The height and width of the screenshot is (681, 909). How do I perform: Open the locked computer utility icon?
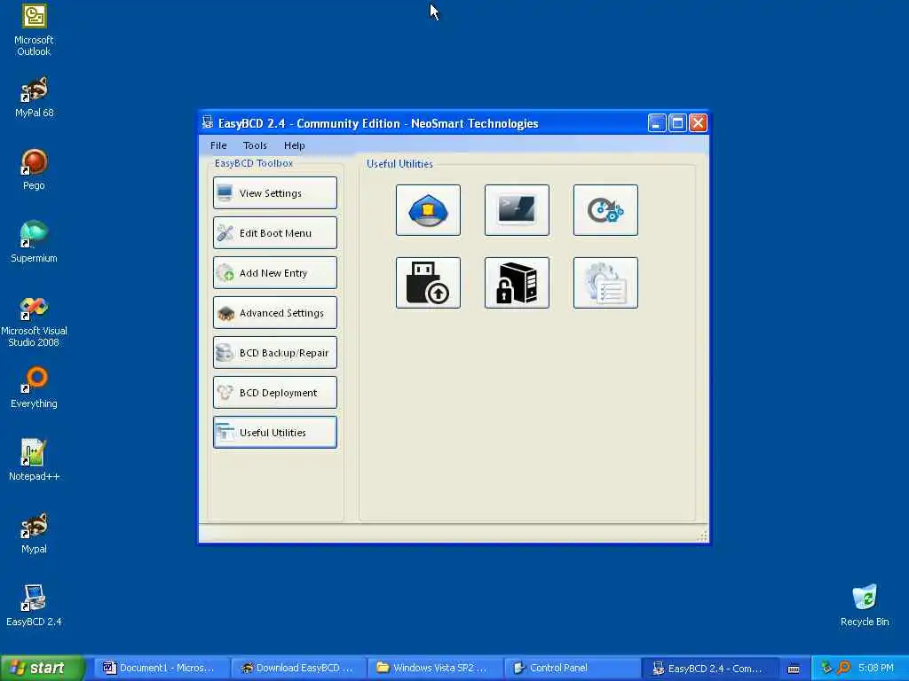(x=517, y=283)
